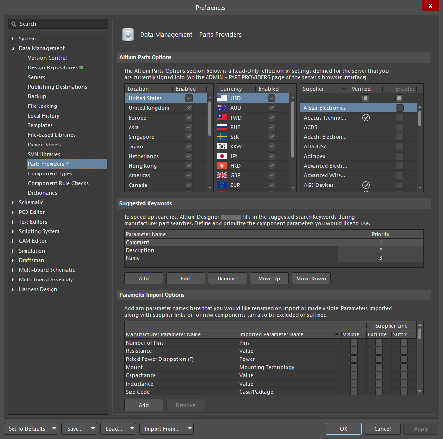Select Component Types in the tree
Viewport: 443px width, 439px height.
pyautogui.click(x=50, y=173)
